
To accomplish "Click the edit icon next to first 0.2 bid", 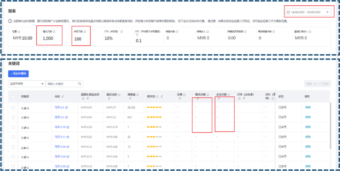I will click(66, 108).
